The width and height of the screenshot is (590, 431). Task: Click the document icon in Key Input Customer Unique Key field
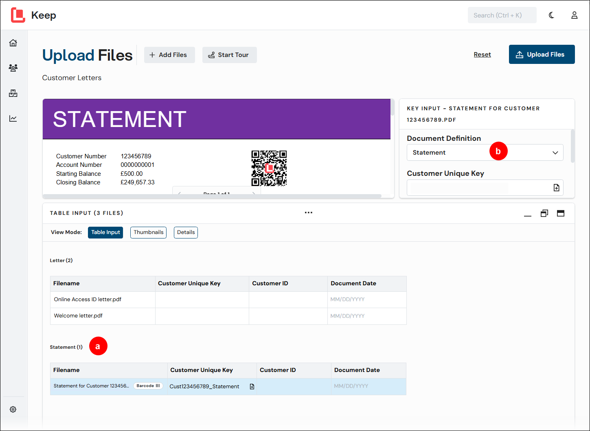(x=556, y=188)
